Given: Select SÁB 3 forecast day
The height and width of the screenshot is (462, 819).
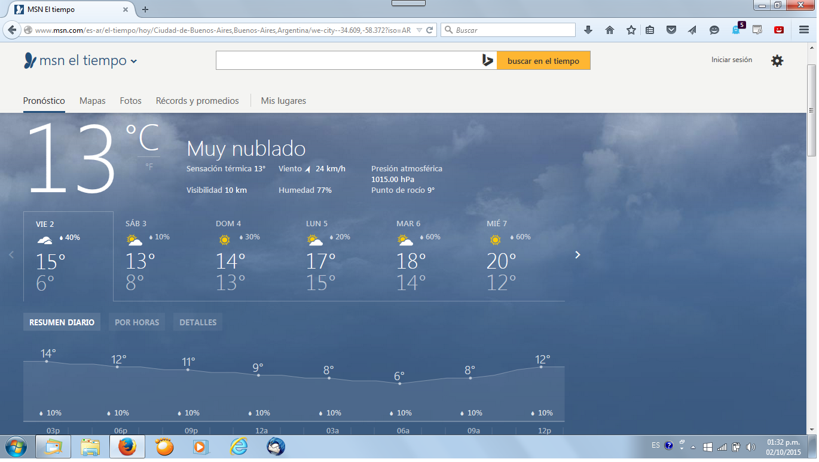Looking at the screenshot, I should pos(158,256).
